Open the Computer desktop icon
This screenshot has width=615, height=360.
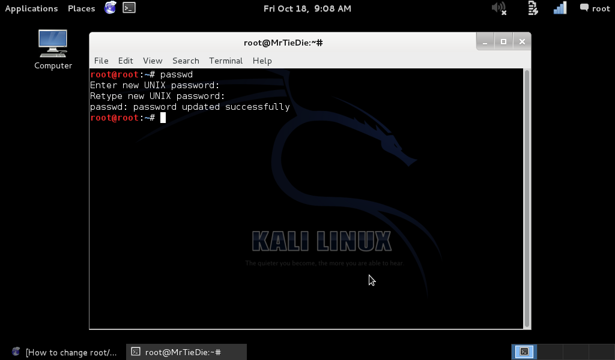[x=53, y=49]
